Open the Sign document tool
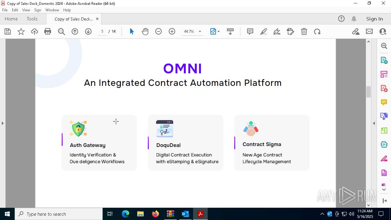The width and height of the screenshot is (391, 220). [277, 31]
